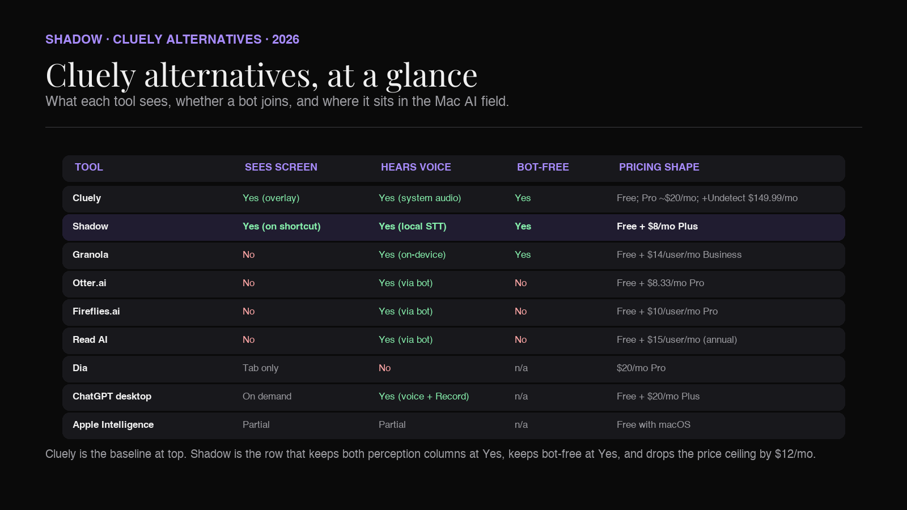Click Bot-free 'Yes' in Granola row
The height and width of the screenshot is (510, 907).
523,255
